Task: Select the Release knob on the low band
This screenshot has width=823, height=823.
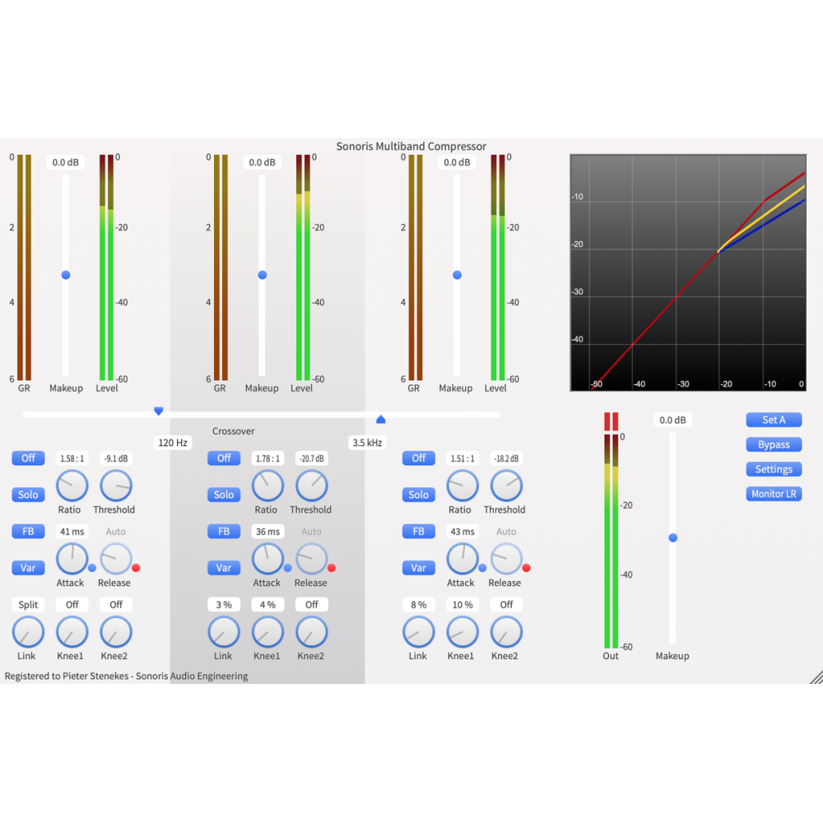Action: [x=115, y=557]
